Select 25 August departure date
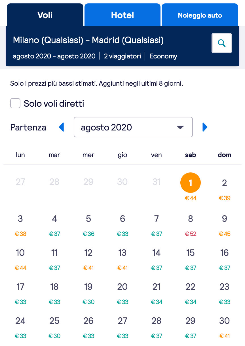Viewport: 245px width, 346px height. [54, 328]
